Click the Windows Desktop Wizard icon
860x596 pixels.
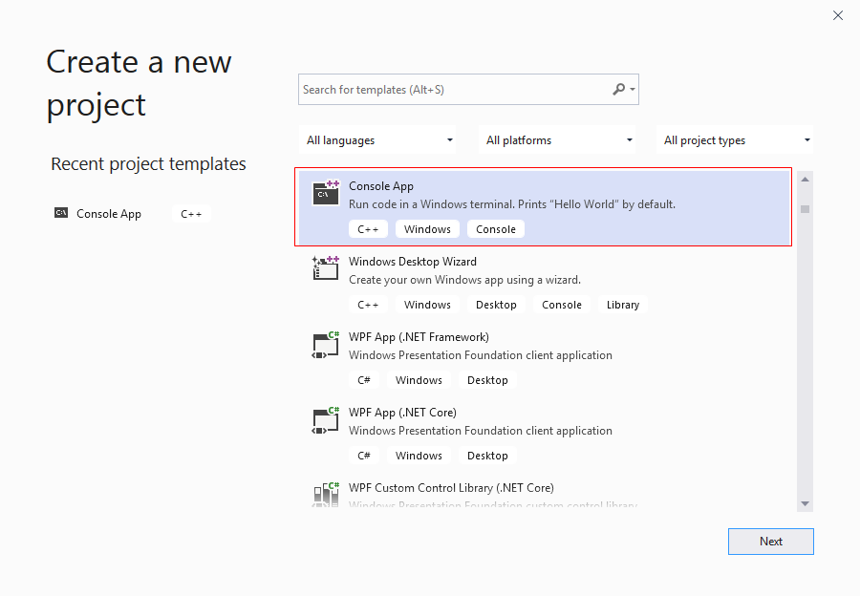[x=326, y=267]
